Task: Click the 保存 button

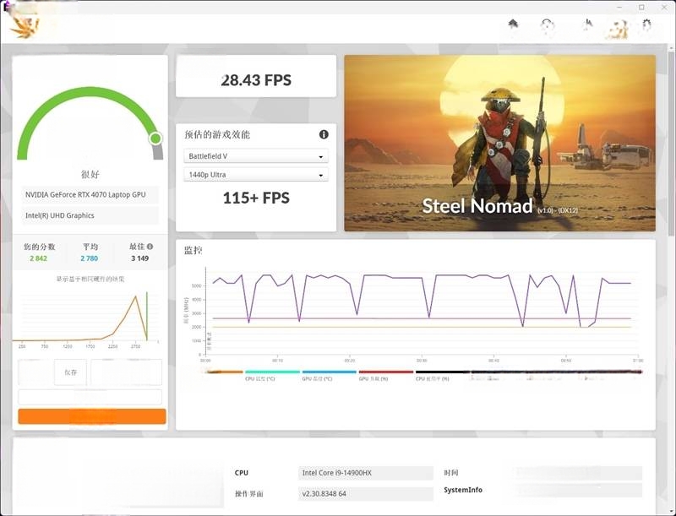Action: tap(71, 372)
